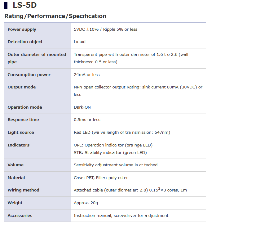
Task: Click the Output mode row label
Action: (22, 87)
